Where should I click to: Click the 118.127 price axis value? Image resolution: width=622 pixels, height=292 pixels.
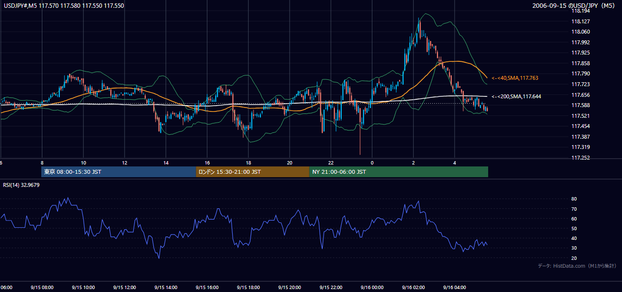580,21
